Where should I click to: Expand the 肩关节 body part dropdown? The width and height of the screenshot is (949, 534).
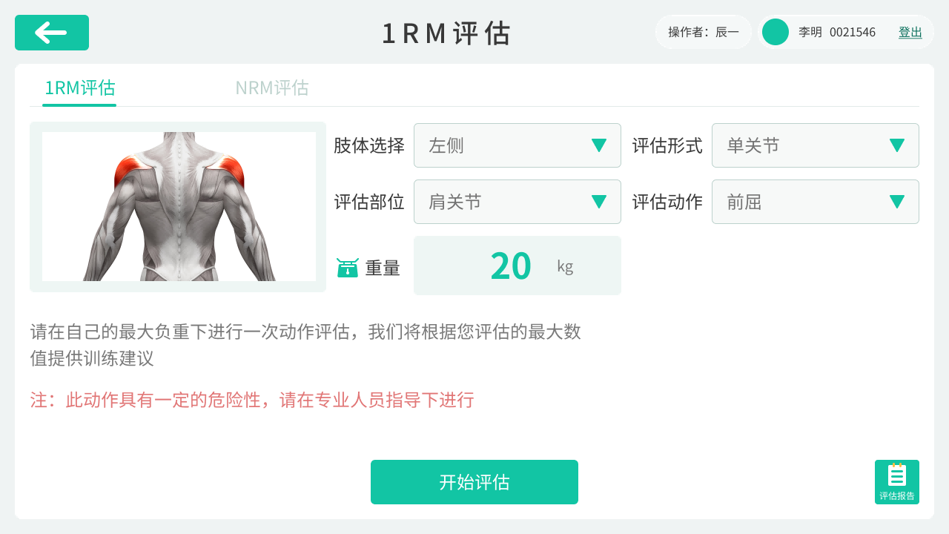pos(518,202)
